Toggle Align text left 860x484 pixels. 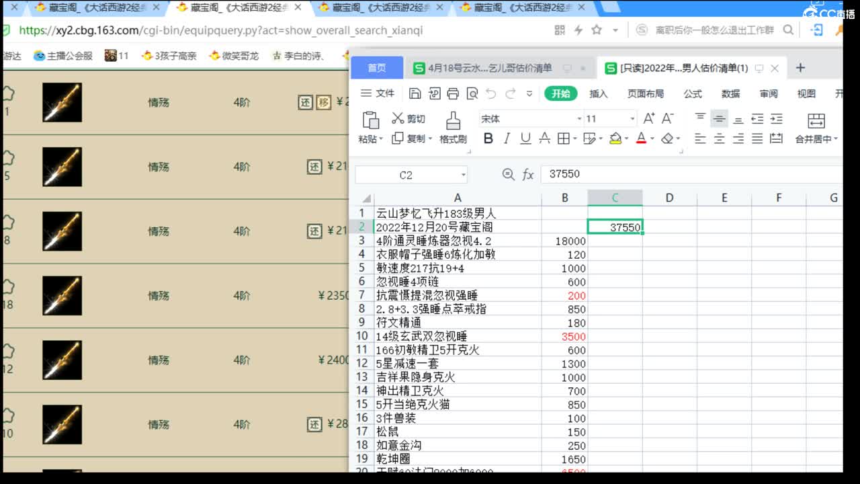coord(700,138)
